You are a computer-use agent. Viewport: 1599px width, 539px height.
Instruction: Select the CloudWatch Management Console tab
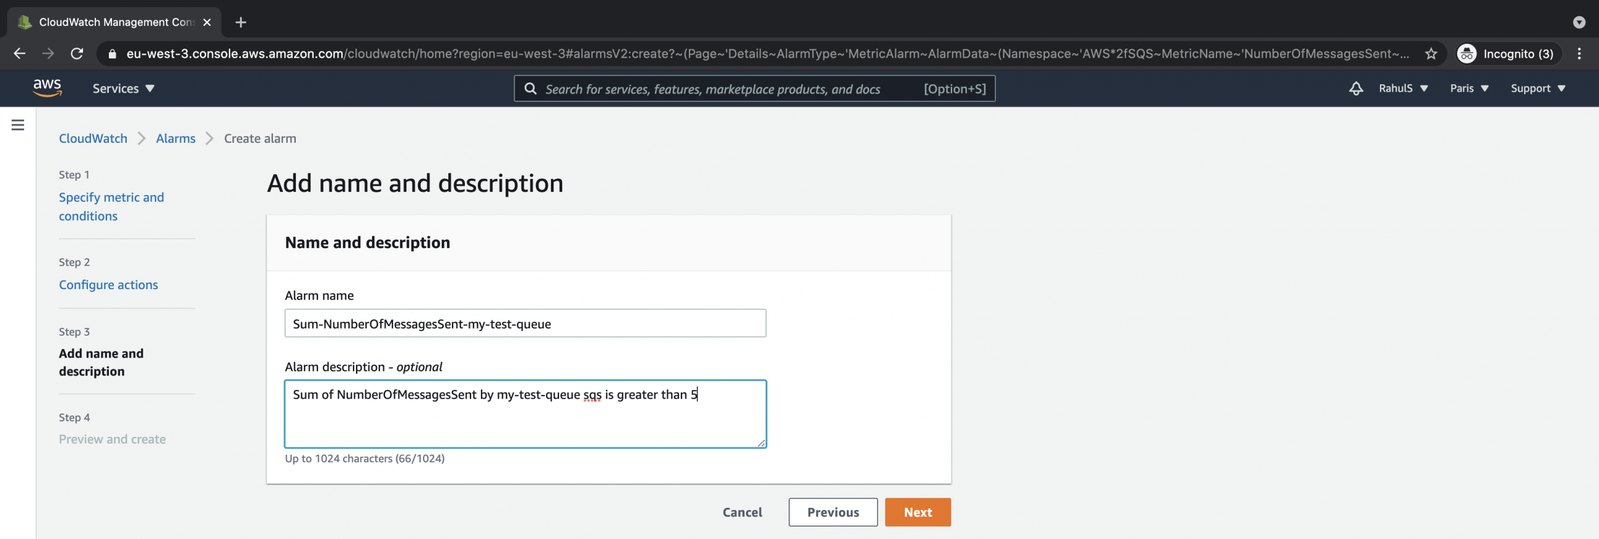115,22
